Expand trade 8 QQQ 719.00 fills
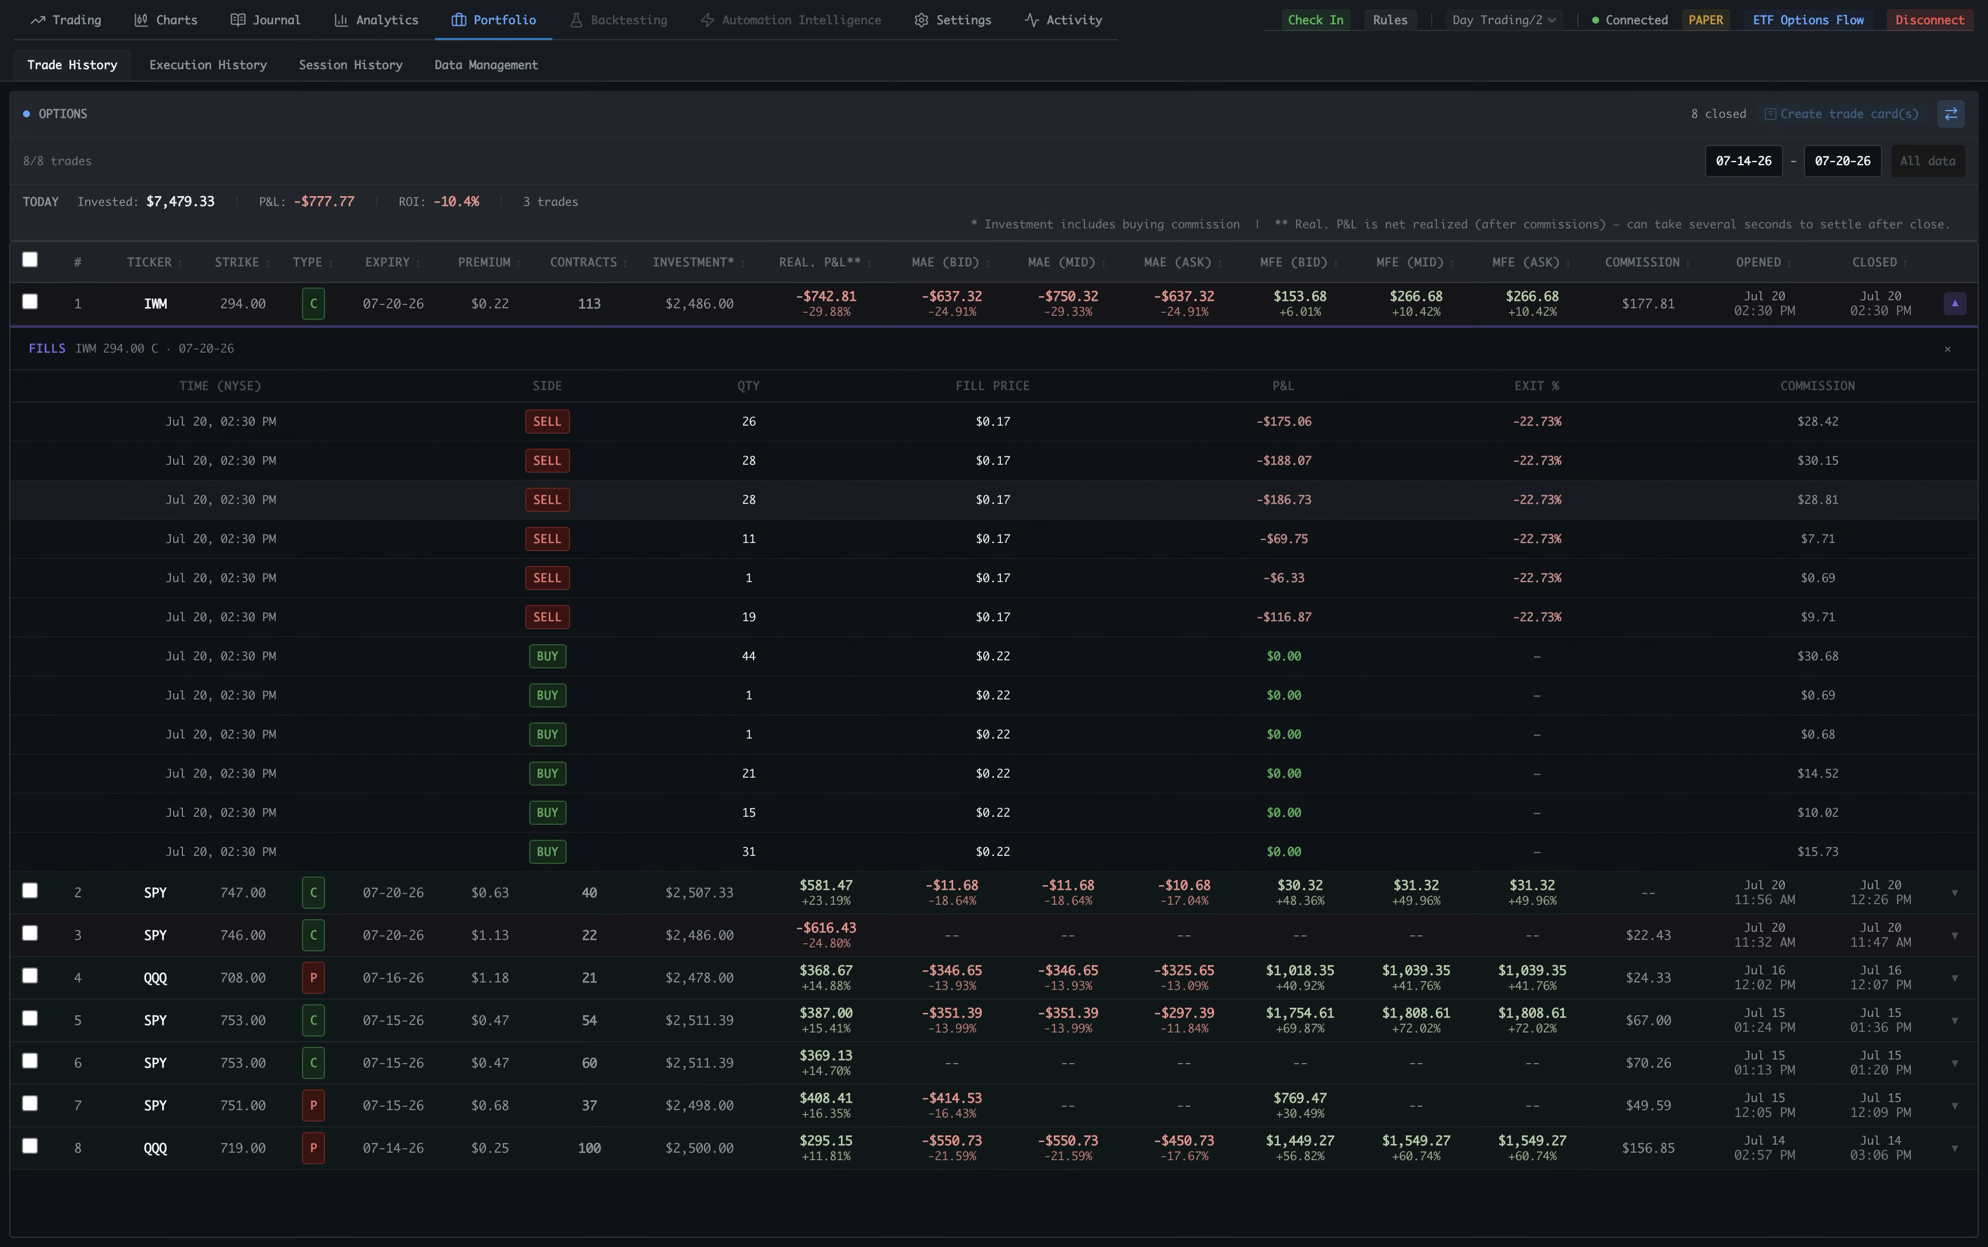Image resolution: width=1988 pixels, height=1247 pixels. coord(1954,1149)
